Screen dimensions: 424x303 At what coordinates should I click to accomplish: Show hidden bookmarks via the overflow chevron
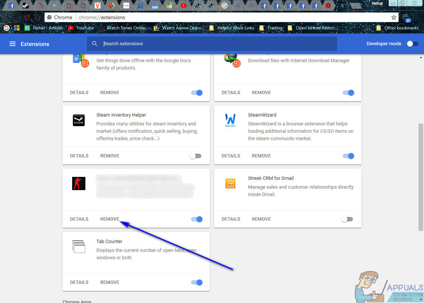[367, 28]
